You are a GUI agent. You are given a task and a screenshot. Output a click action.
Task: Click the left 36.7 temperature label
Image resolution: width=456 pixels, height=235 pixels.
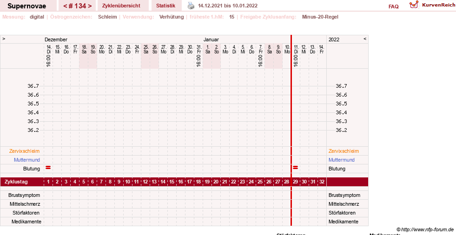tap(33, 86)
